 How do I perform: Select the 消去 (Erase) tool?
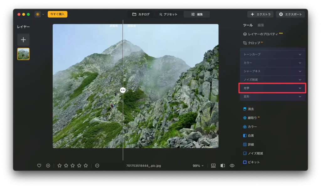point(251,109)
